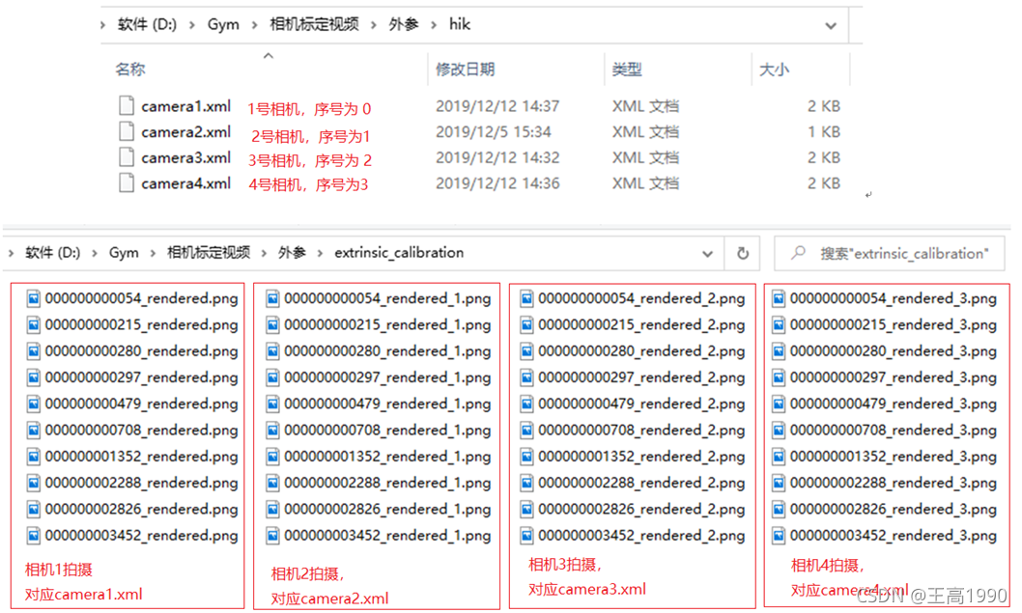
Task: Click icon of 000000000708_rendered_3.png
Action: tap(779, 430)
